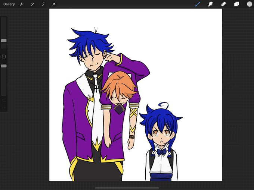The height and width of the screenshot is (190, 254).
Task: Open the active color picker circle
Action: [250, 4]
